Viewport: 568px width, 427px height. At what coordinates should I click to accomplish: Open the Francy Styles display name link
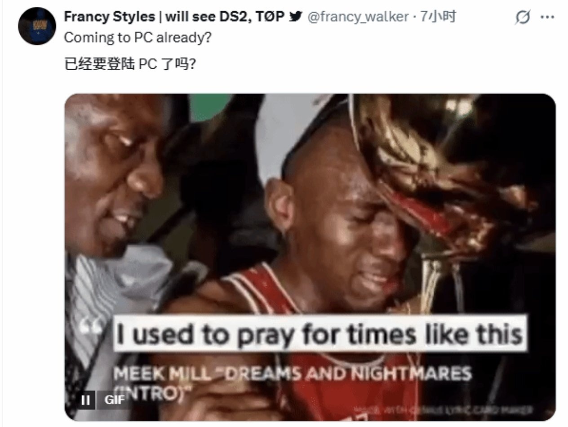175,17
